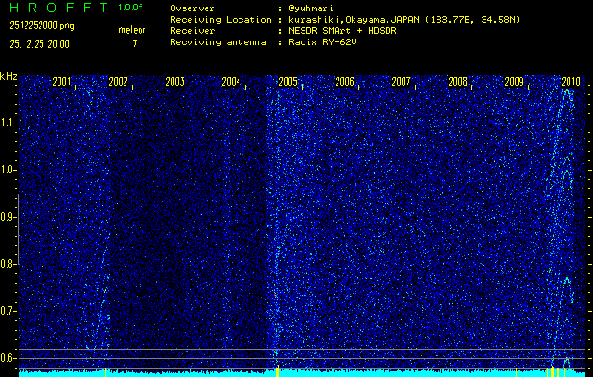Click the 1.0 frequency axis label
Screen dimensions: 593x377
coord(8,171)
